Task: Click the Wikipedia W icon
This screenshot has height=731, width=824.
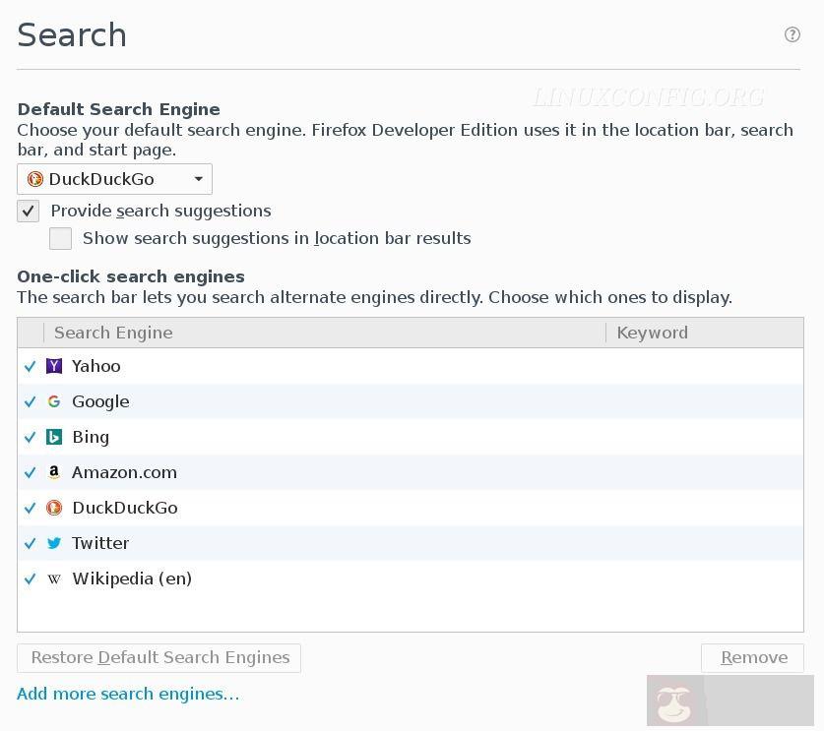Action: tap(54, 579)
